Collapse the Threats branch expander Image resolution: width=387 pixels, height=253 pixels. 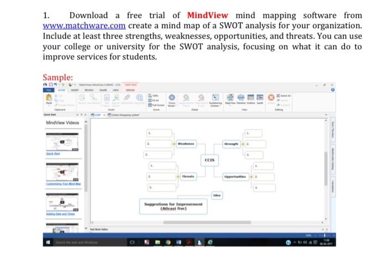(x=178, y=177)
